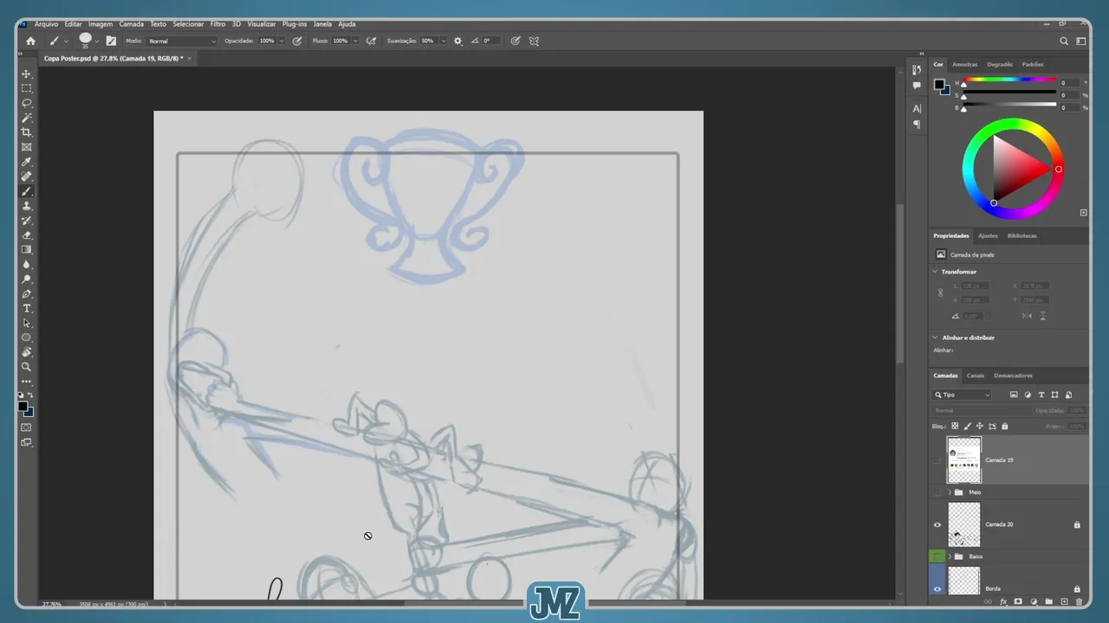This screenshot has height=623, width=1109.
Task: Open the Comments panel icon
Action: point(917,86)
